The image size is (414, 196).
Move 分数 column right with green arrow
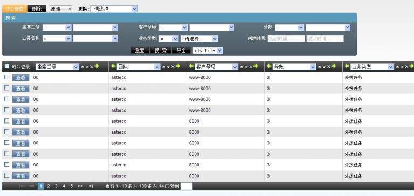(x=334, y=66)
